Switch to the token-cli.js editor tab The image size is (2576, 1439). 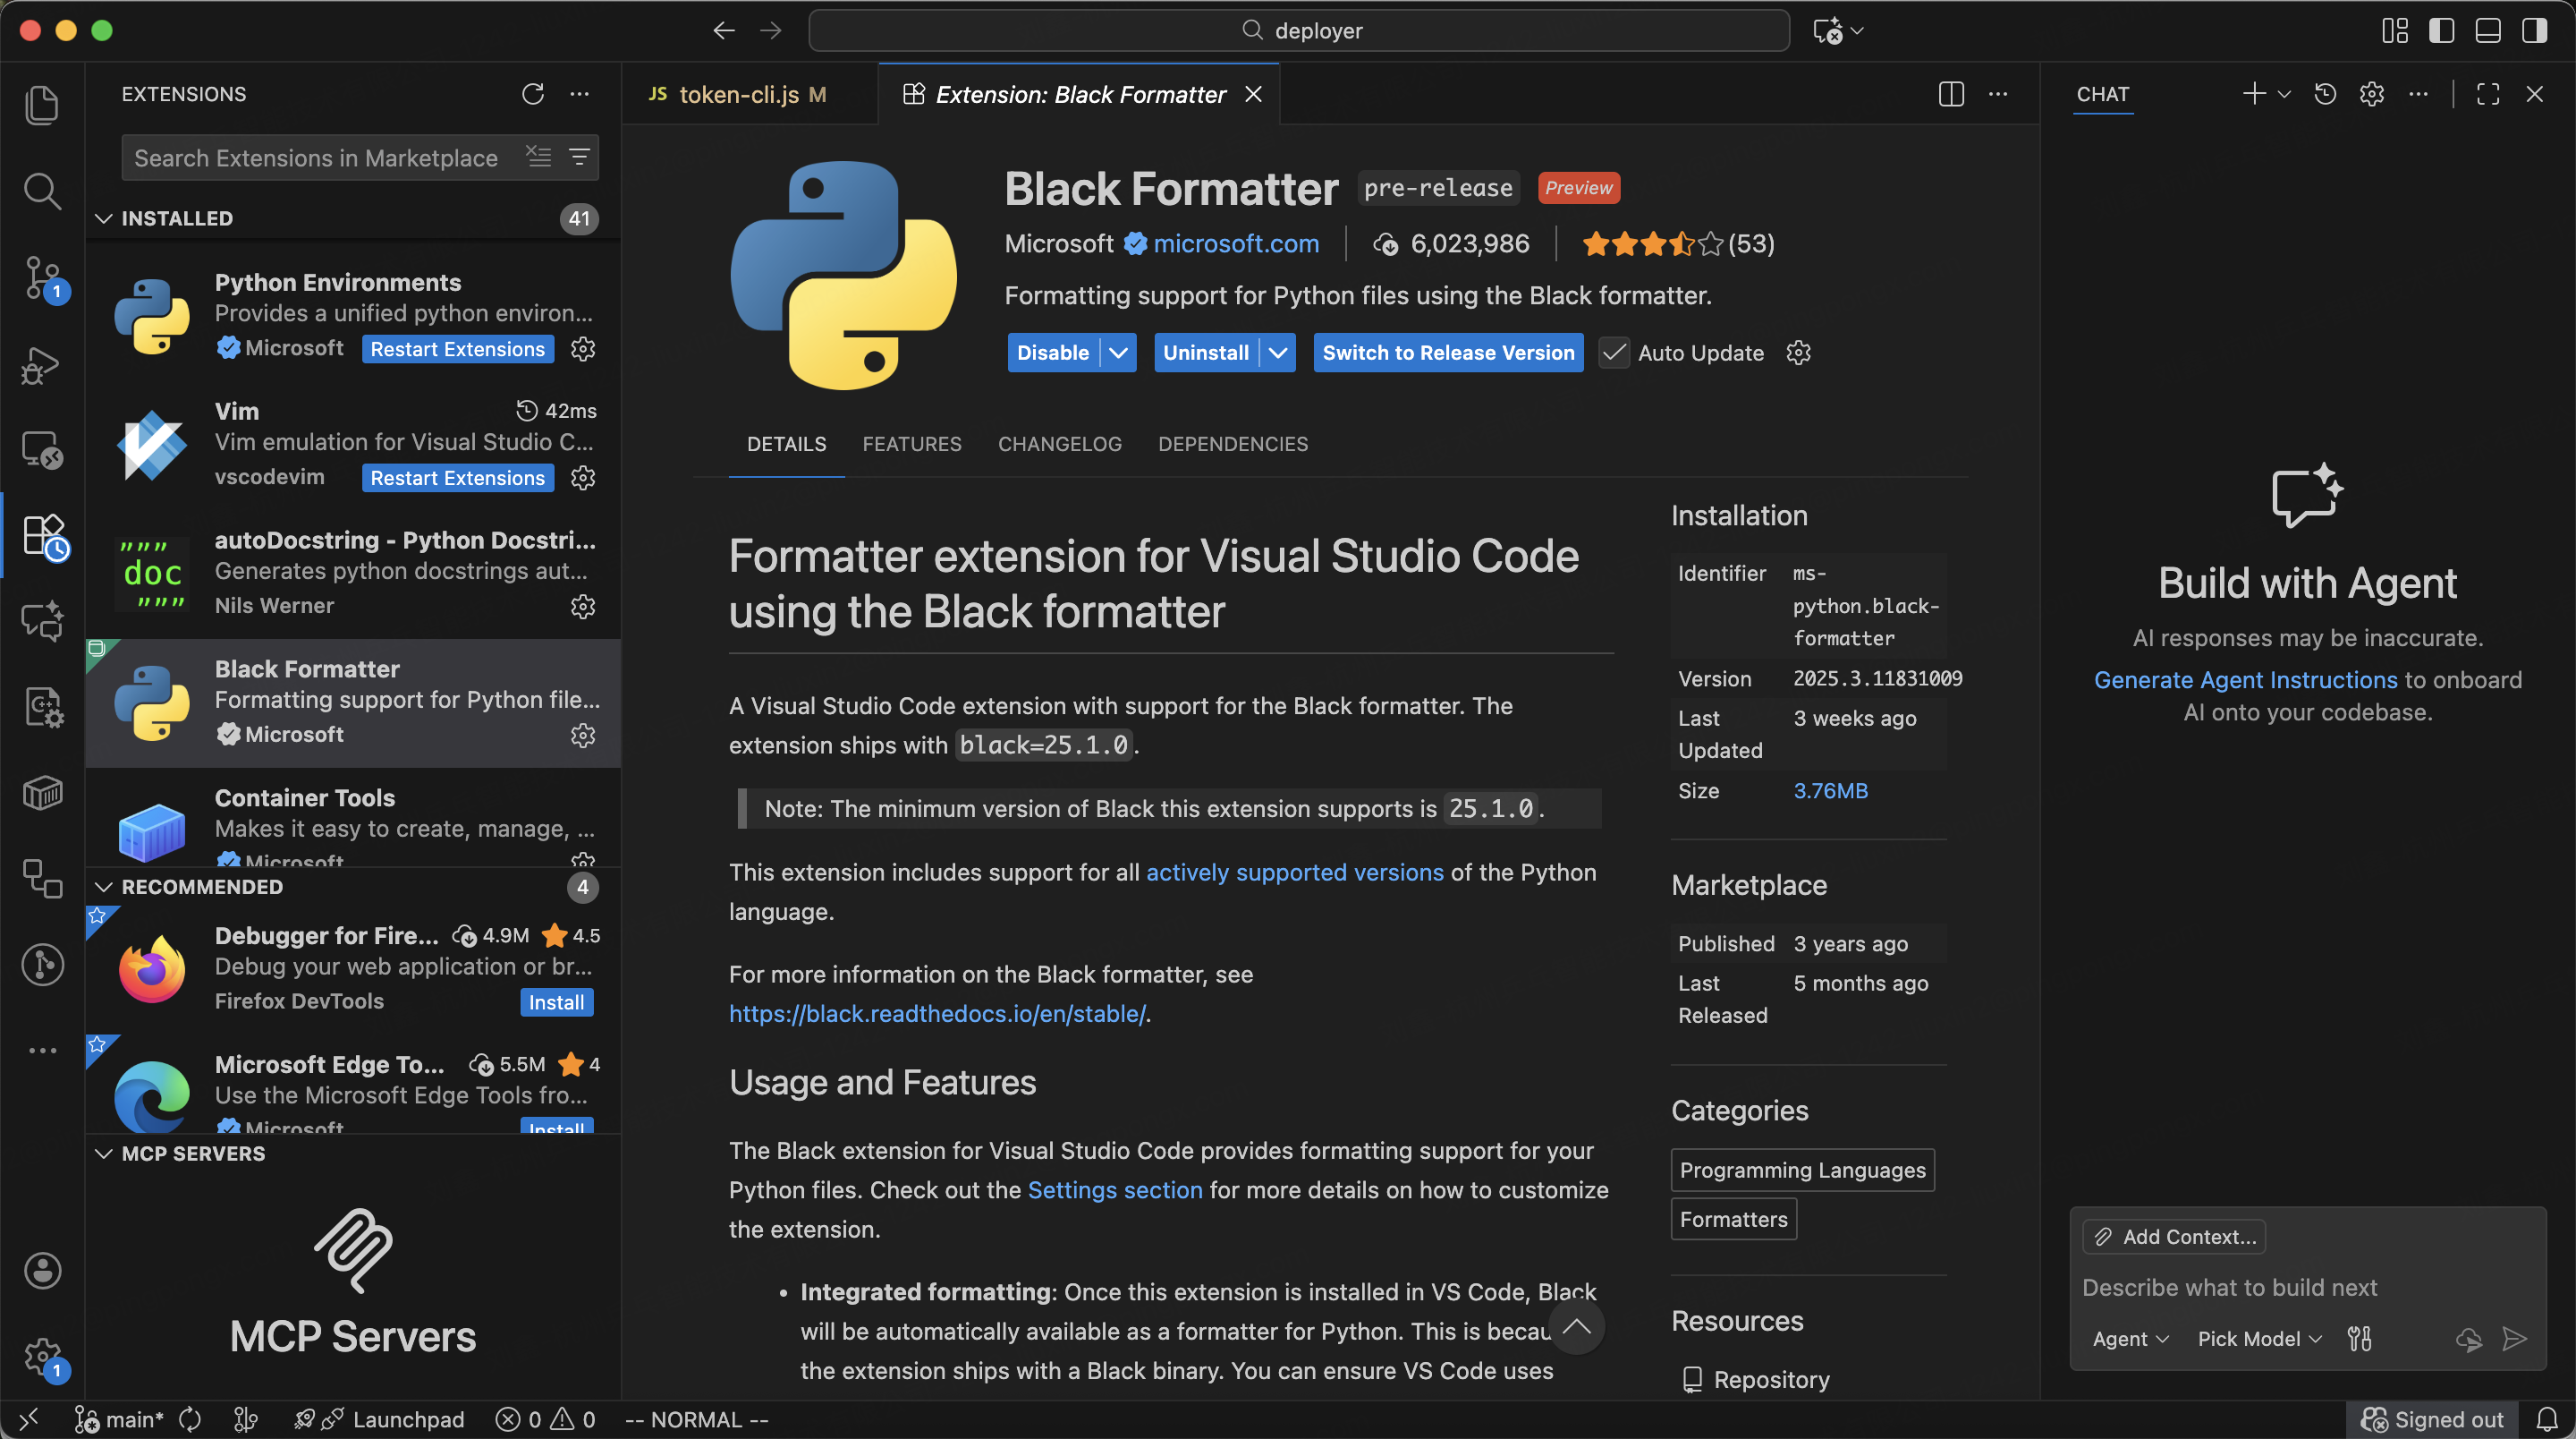point(740,94)
